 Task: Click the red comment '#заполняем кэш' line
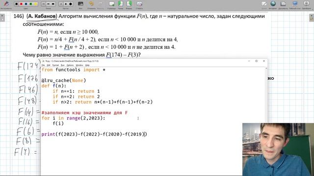click(x=84, y=113)
